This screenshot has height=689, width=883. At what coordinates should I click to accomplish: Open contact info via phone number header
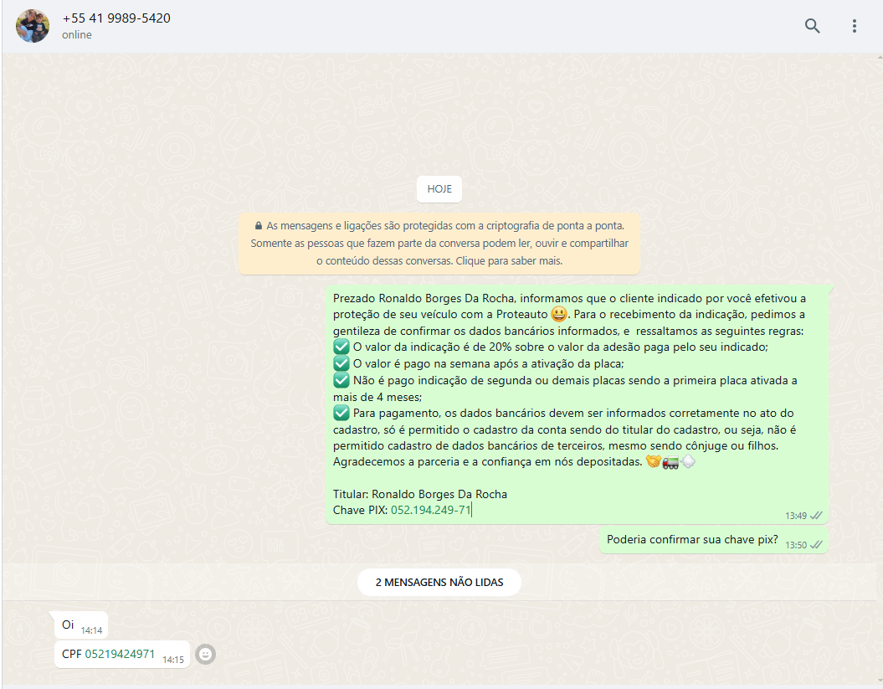(116, 18)
